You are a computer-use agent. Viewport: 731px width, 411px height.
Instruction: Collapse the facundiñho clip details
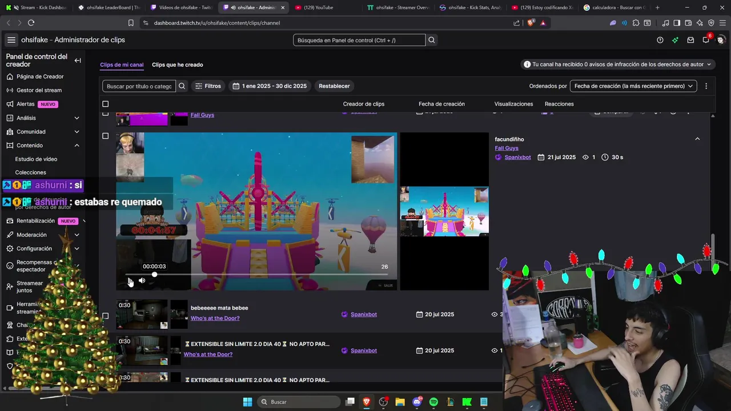coord(697,139)
